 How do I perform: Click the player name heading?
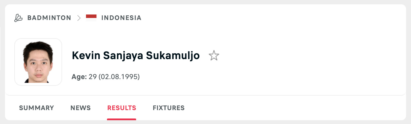136,56
